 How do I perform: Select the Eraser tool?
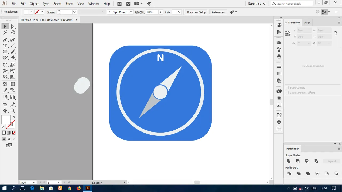(13, 58)
